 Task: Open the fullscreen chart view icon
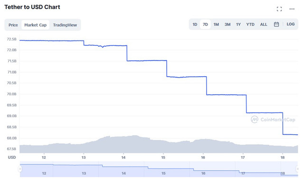coord(279,9)
